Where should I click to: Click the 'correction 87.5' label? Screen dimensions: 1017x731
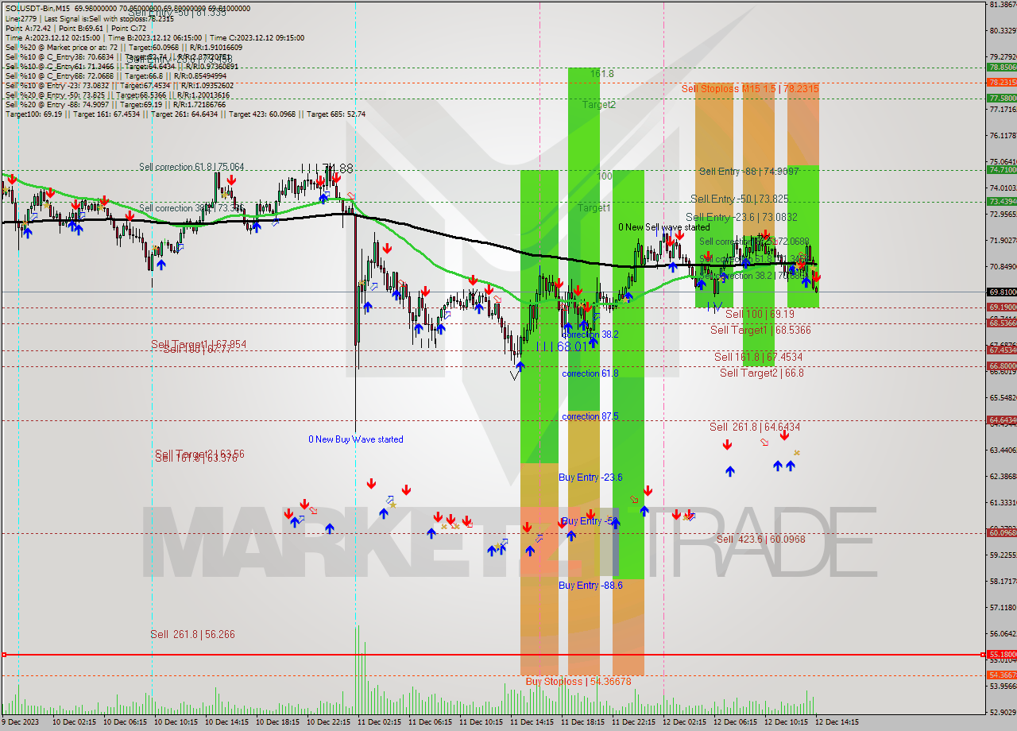click(590, 416)
